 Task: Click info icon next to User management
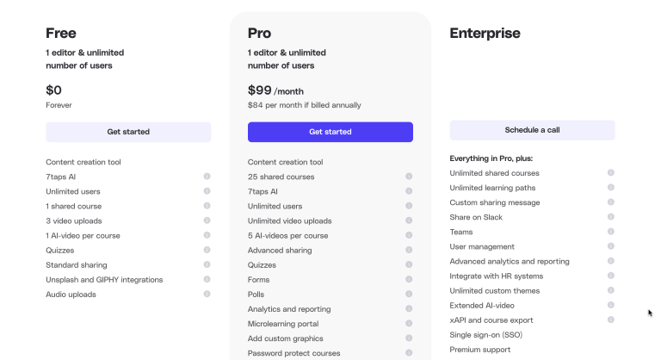click(x=611, y=246)
